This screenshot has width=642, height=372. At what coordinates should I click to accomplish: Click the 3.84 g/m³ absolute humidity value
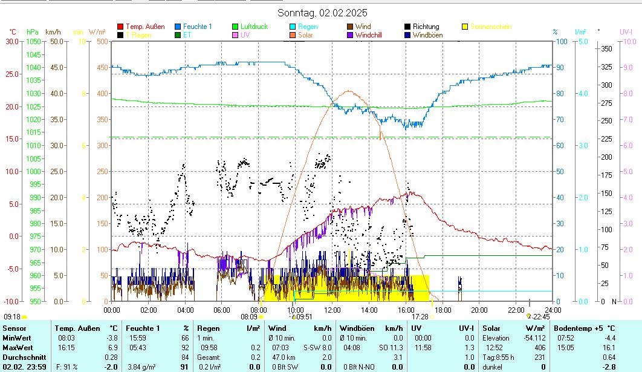click(141, 367)
